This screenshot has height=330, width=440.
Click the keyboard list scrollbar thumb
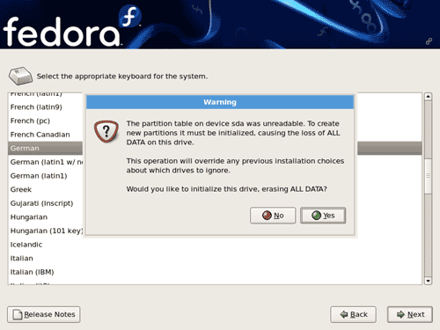tap(428, 176)
